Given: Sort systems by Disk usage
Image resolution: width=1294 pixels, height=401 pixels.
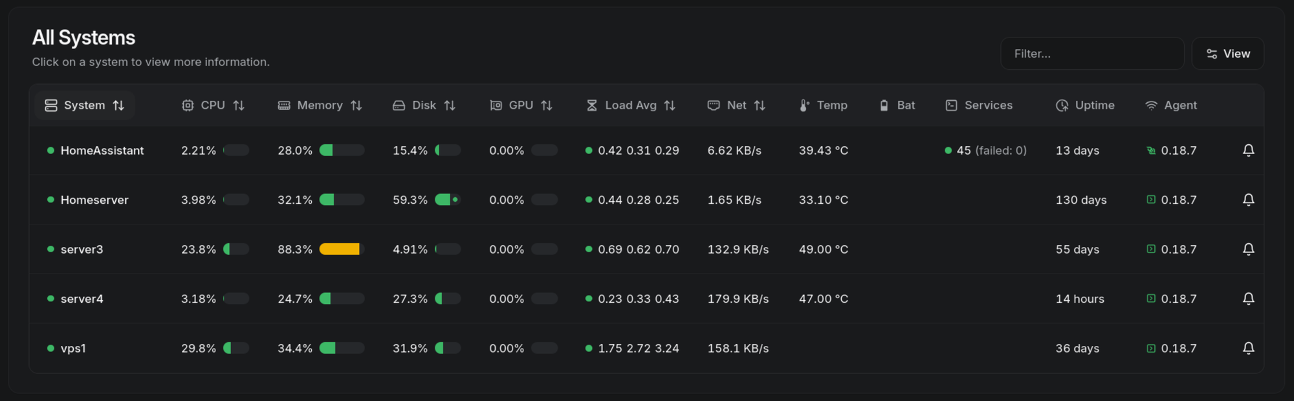Looking at the screenshot, I should point(424,105).
